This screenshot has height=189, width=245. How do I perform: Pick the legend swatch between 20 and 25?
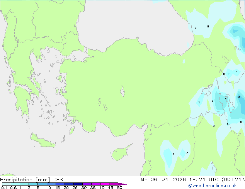point(69,184)
